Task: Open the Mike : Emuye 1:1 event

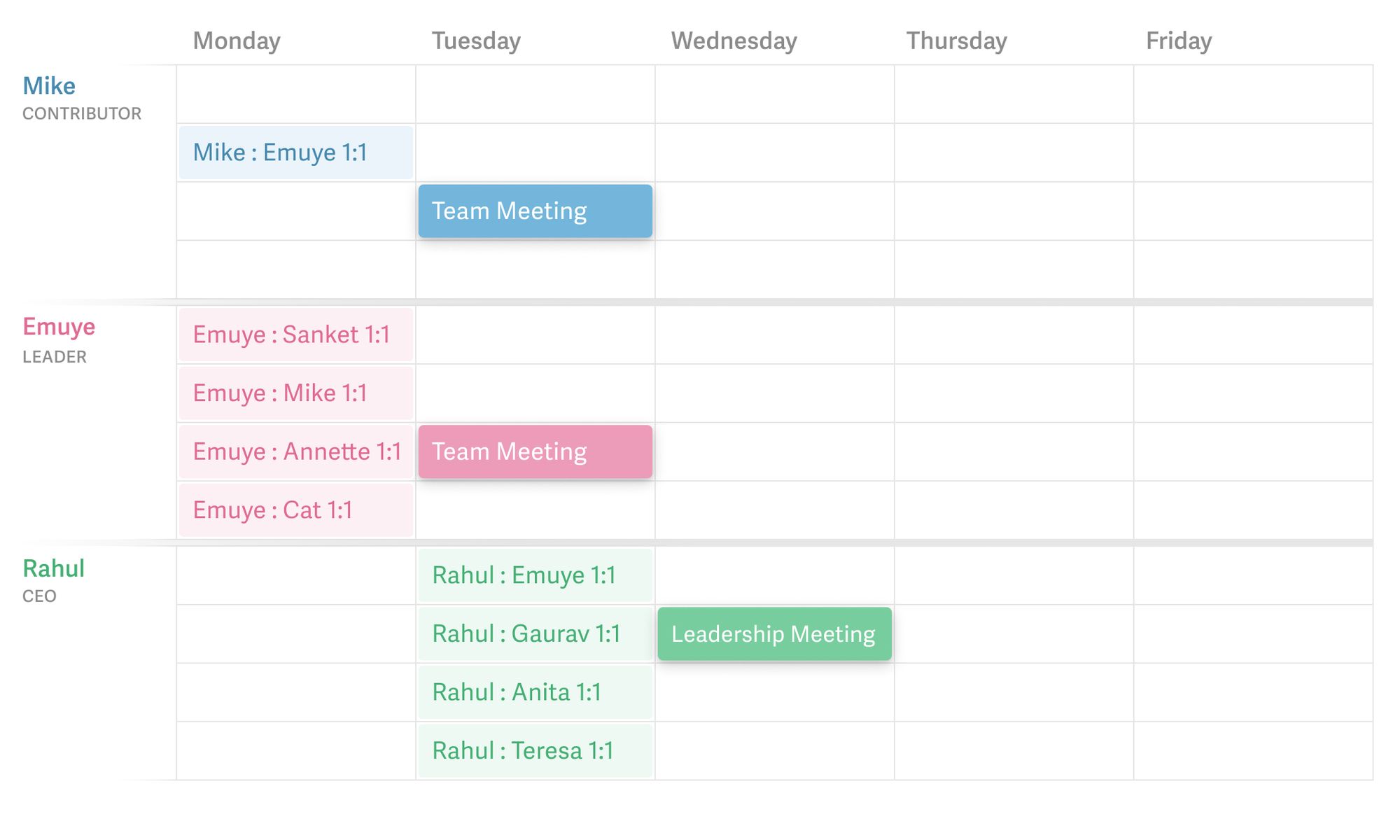Action: click(295, 153)
